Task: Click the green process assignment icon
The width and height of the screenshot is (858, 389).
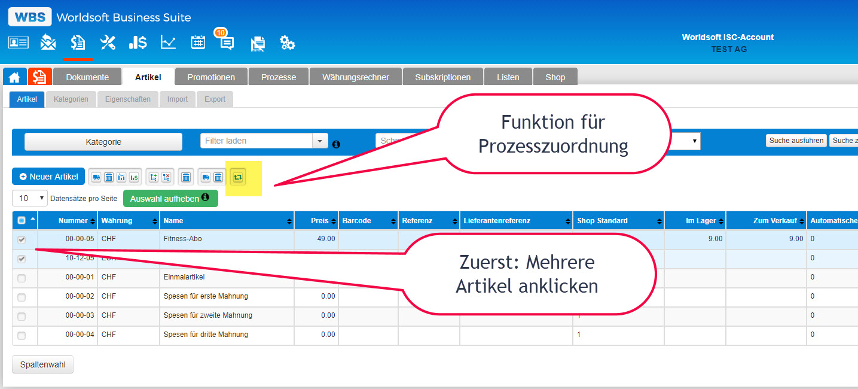Action: pyautogui.click(x=238, y=177)
